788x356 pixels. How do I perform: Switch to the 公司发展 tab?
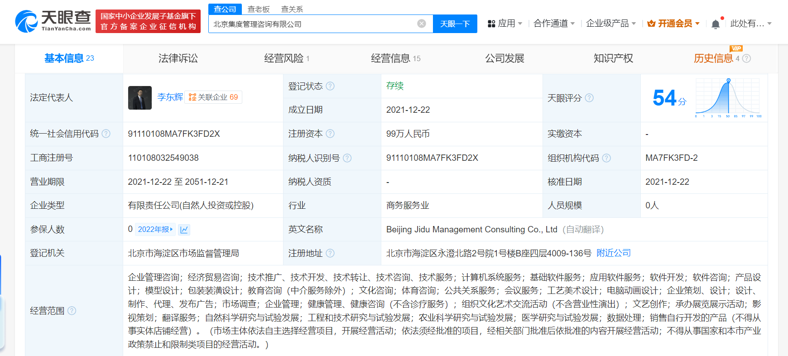click(505, 58)
